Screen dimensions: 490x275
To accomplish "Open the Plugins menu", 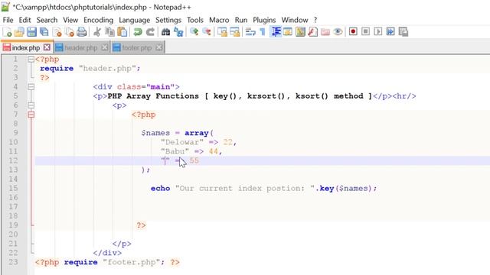I will pos(264,20).
